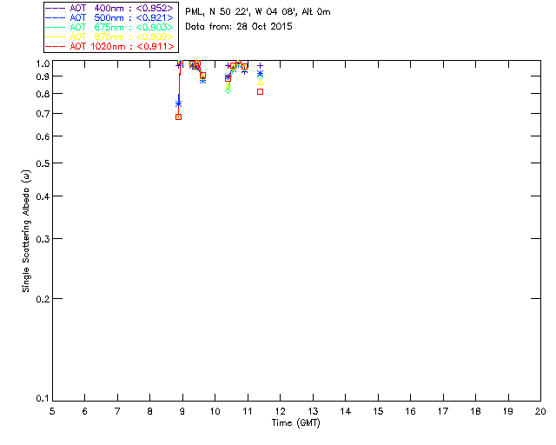Click the PML station location text
The width and height of the screenshot is (556, 445).
point(258,12)
